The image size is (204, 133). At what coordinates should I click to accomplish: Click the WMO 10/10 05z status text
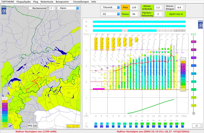(x=153, y=131)
